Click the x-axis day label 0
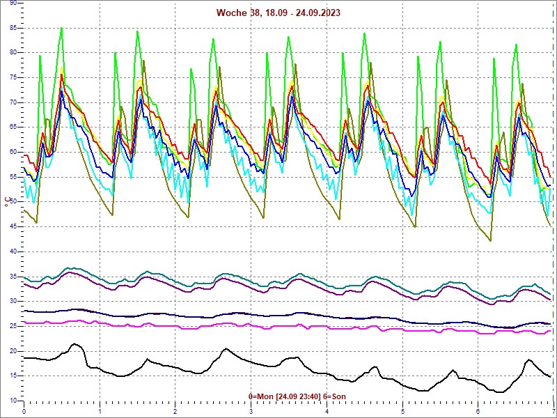Viewport: 557px width, 418px height. click(24, 412)
